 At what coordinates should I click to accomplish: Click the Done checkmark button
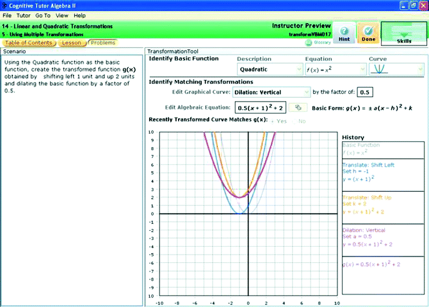coord(368,33)
